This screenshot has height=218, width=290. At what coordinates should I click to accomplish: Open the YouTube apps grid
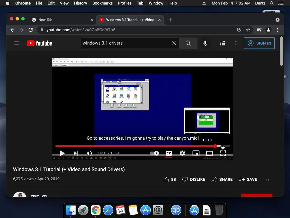[222, 43]
